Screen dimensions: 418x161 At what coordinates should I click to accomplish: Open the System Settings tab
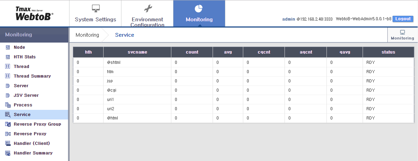[95, 13]
